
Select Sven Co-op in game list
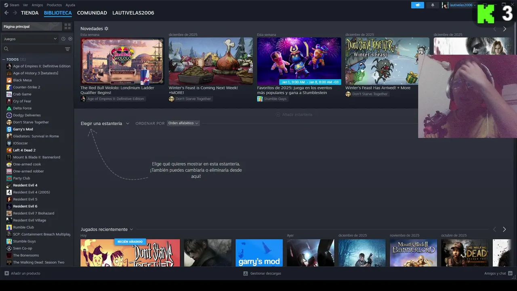pyautogui.click(x=22, y=248)
